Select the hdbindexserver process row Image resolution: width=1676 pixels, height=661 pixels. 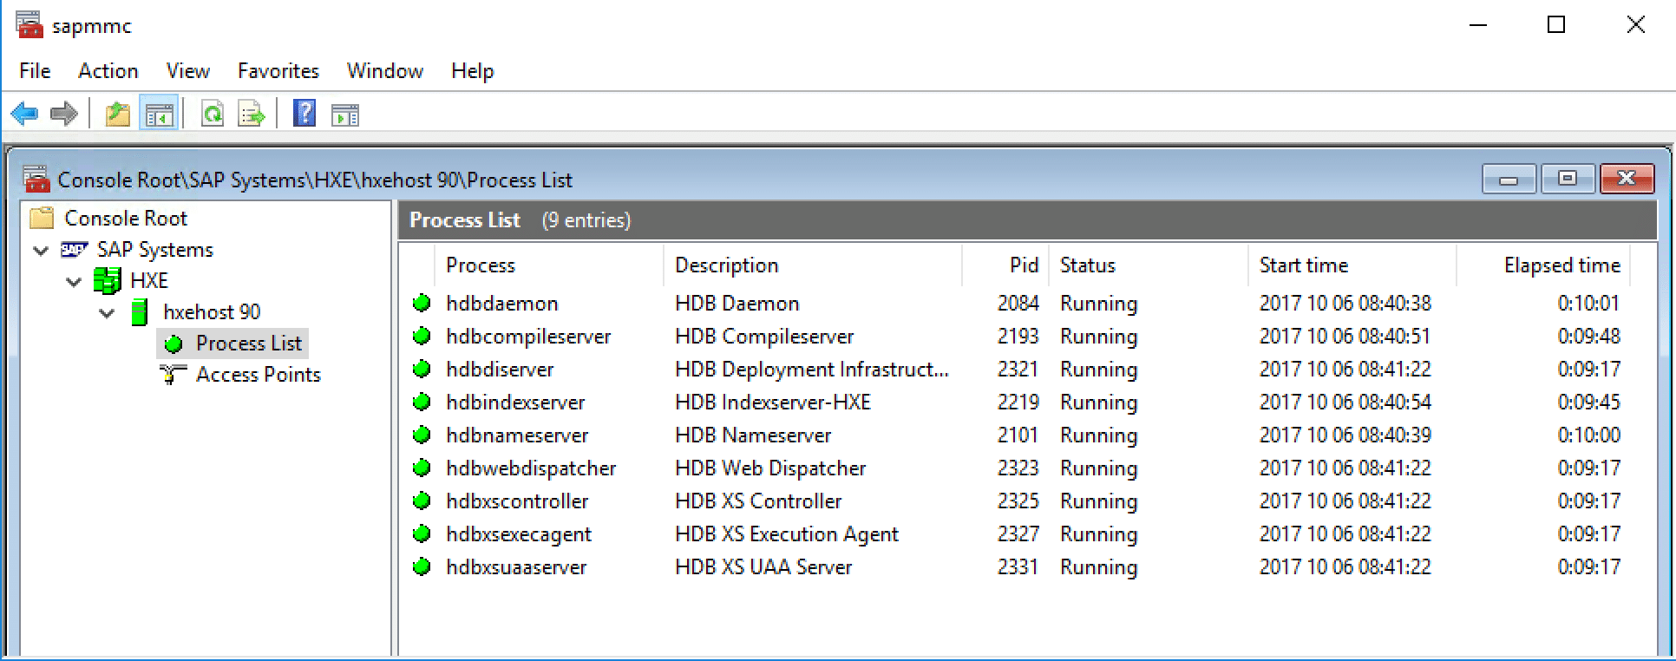point(515,402)
